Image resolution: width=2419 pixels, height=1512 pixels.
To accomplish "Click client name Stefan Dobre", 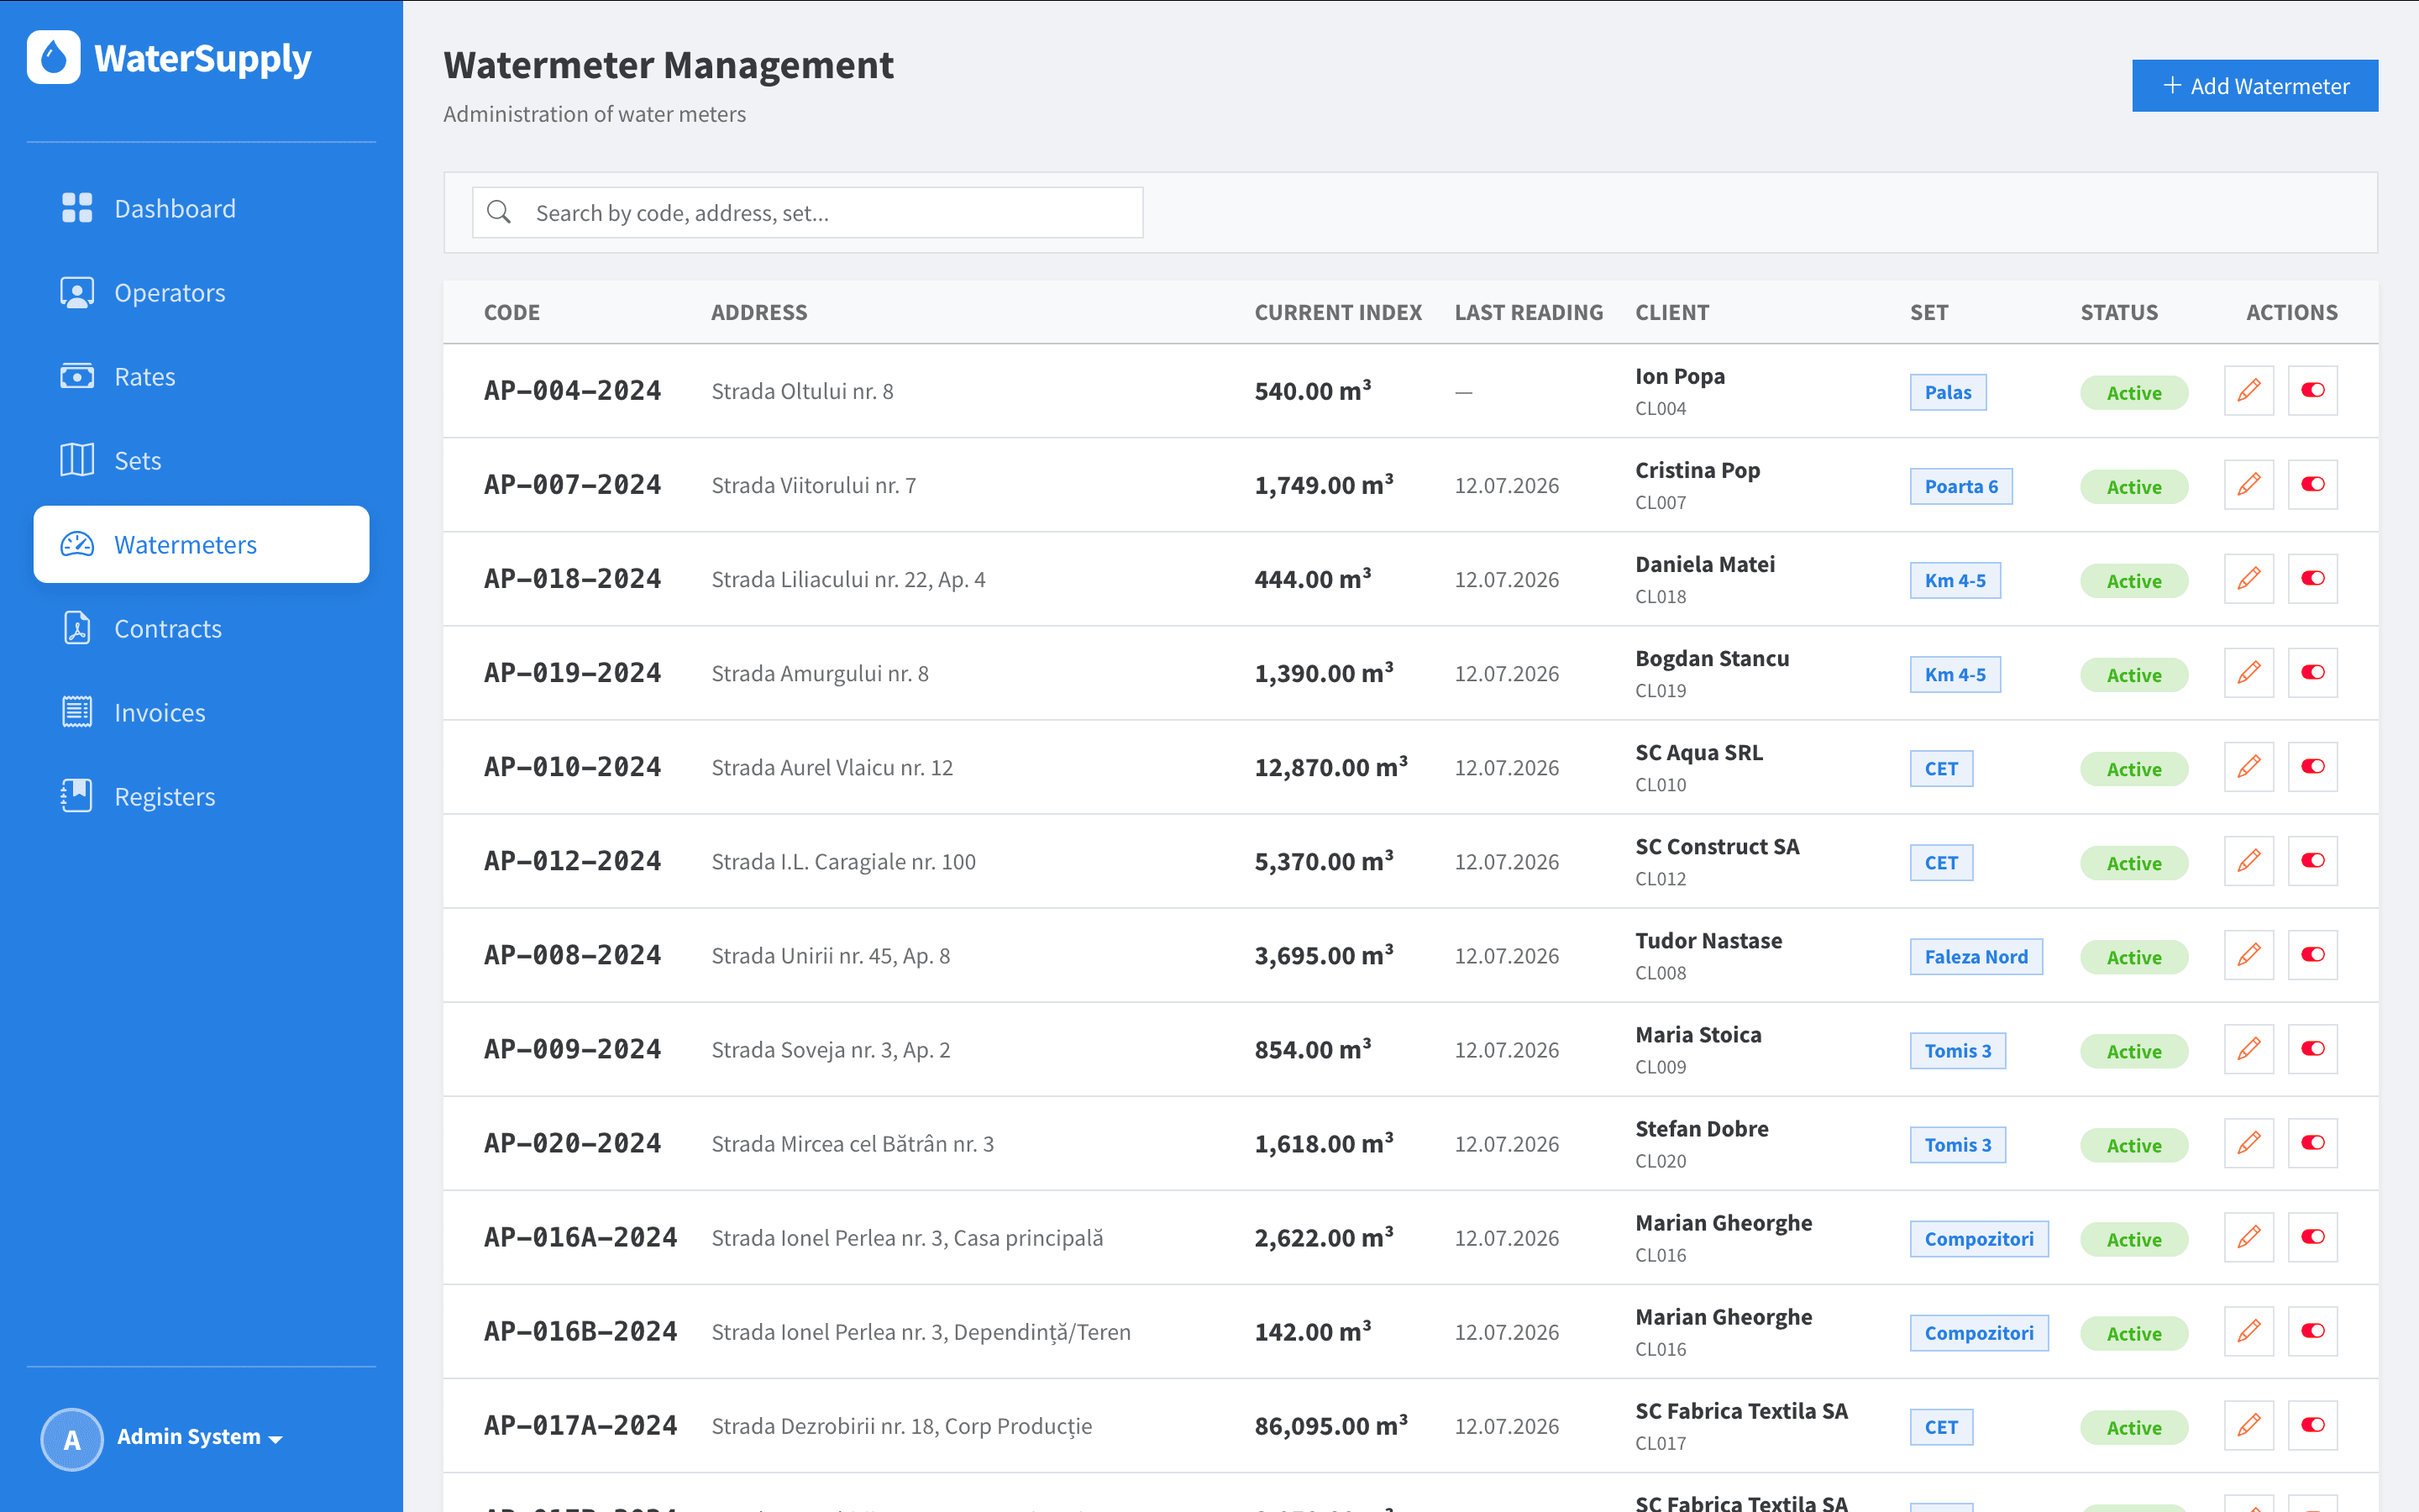I will [1702, 1128].
